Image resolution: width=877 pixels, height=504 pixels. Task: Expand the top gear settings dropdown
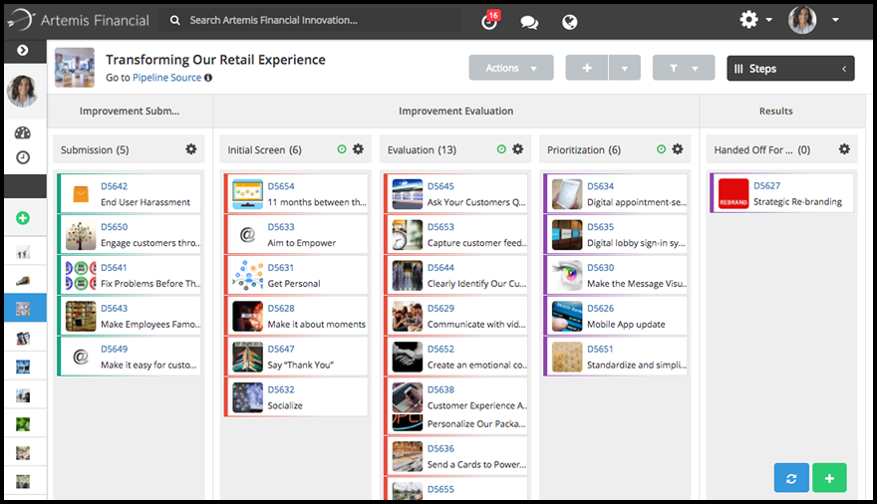(x=754, y=20)
